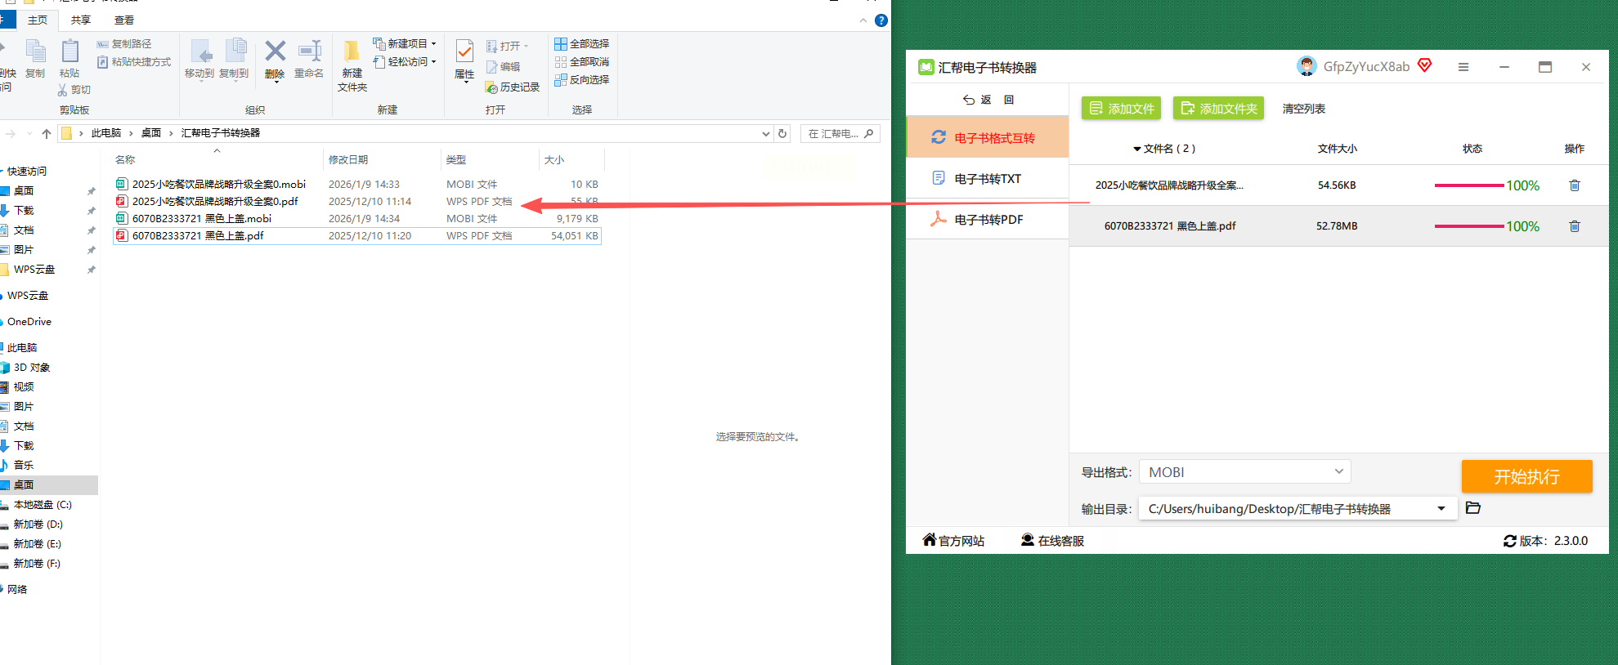Switch to the 电子书转TXT tab

[x=987, y=179]
